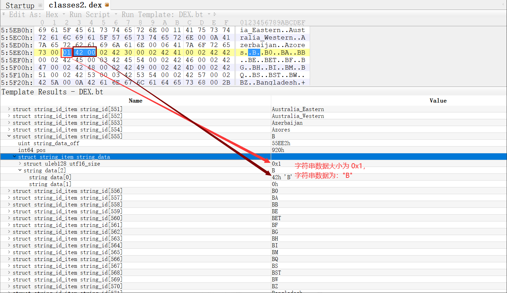The width and height of the screenshot is (507, 293).
Task: Switch to the classes2.dex tab
Action: tap(75, 5)
